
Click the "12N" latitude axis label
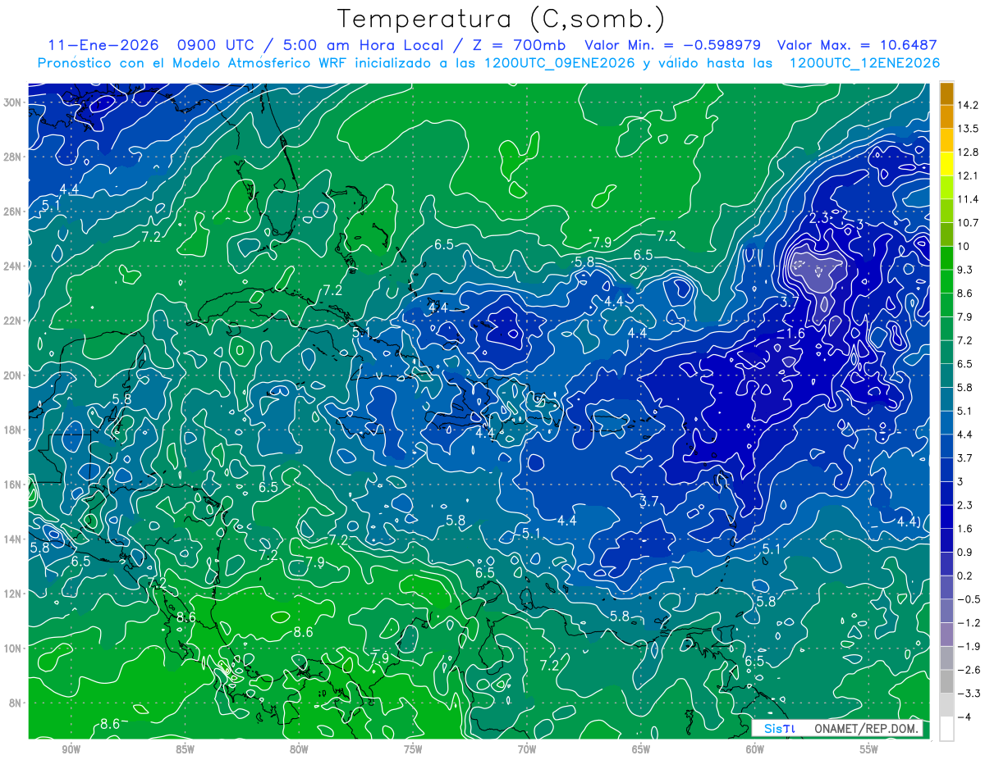14,594
